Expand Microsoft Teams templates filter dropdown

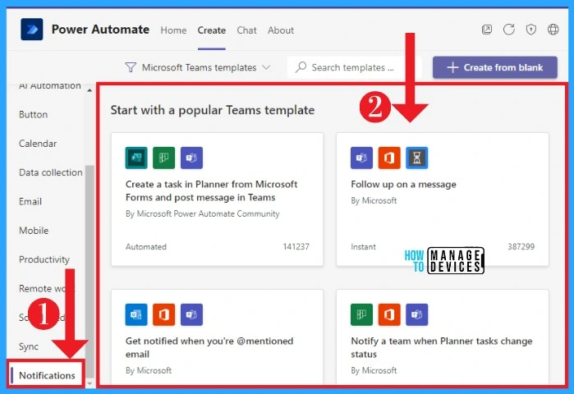coord(198,67)
